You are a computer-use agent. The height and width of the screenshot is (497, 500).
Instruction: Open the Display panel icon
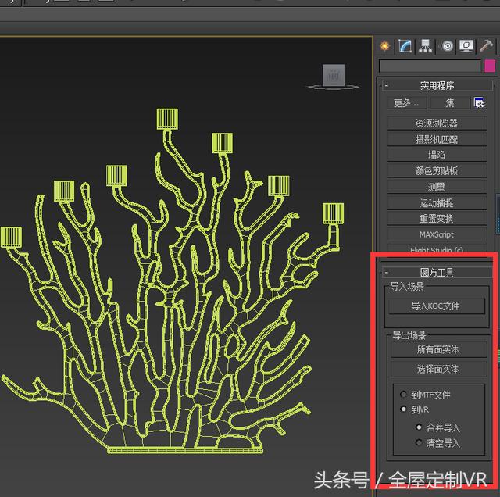pyautogui.click(x=466, y=45)
